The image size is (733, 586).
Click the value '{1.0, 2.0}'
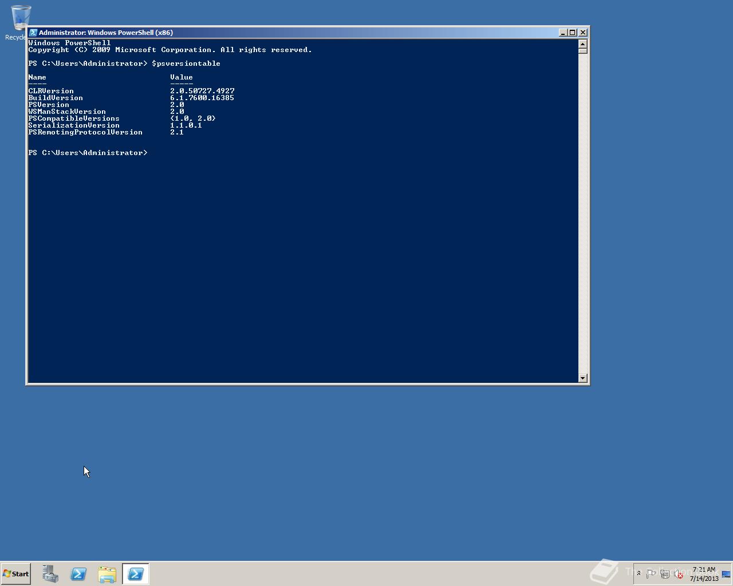[x=193, y=118]
